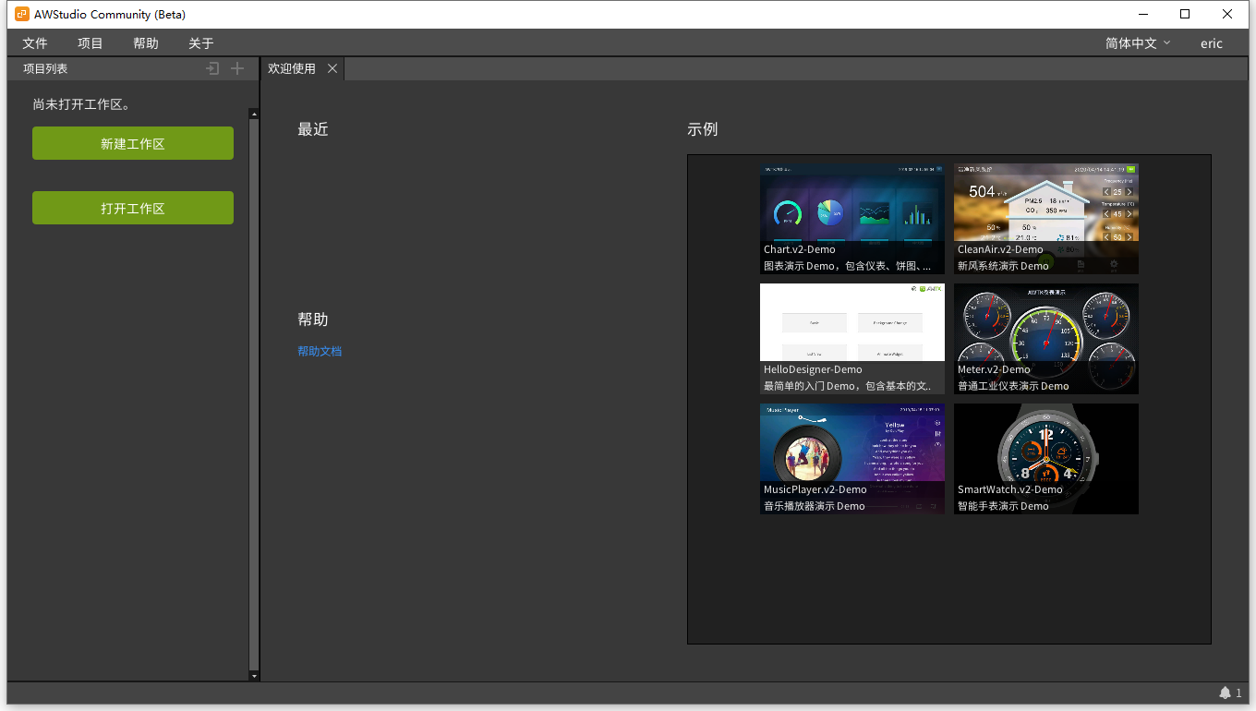Click the 打开工作区 button

tap(133, 208)
